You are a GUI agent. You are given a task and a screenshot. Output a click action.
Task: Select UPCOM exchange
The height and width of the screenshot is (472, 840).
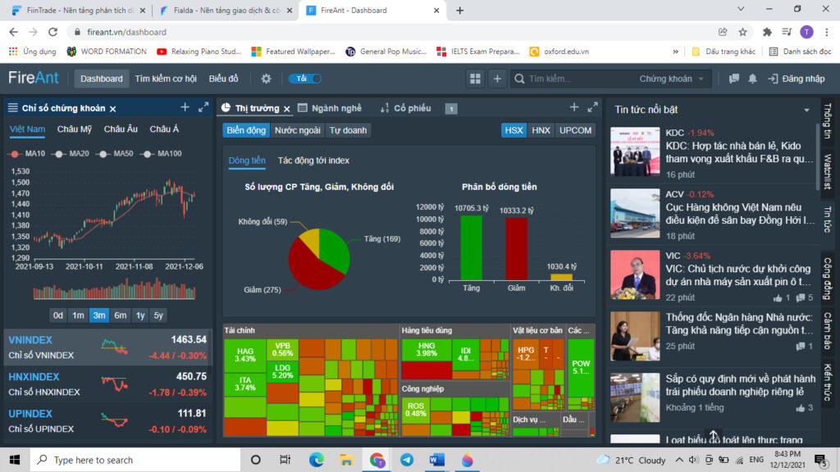pyautogui.click(x=575, y=130)
